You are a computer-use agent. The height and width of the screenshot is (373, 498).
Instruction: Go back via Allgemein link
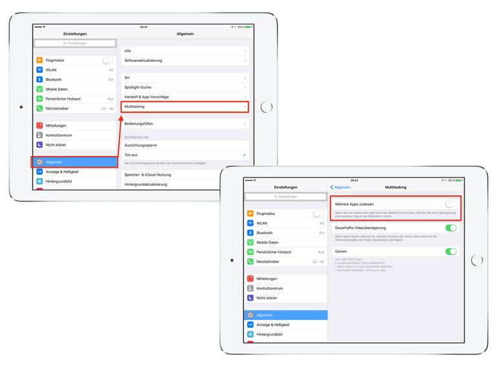point(340,187)
